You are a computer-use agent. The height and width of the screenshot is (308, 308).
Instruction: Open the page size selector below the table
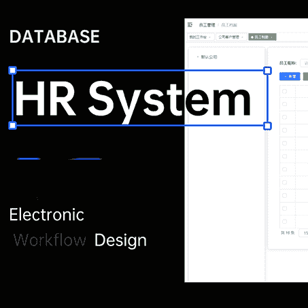(x=303, y=233)
